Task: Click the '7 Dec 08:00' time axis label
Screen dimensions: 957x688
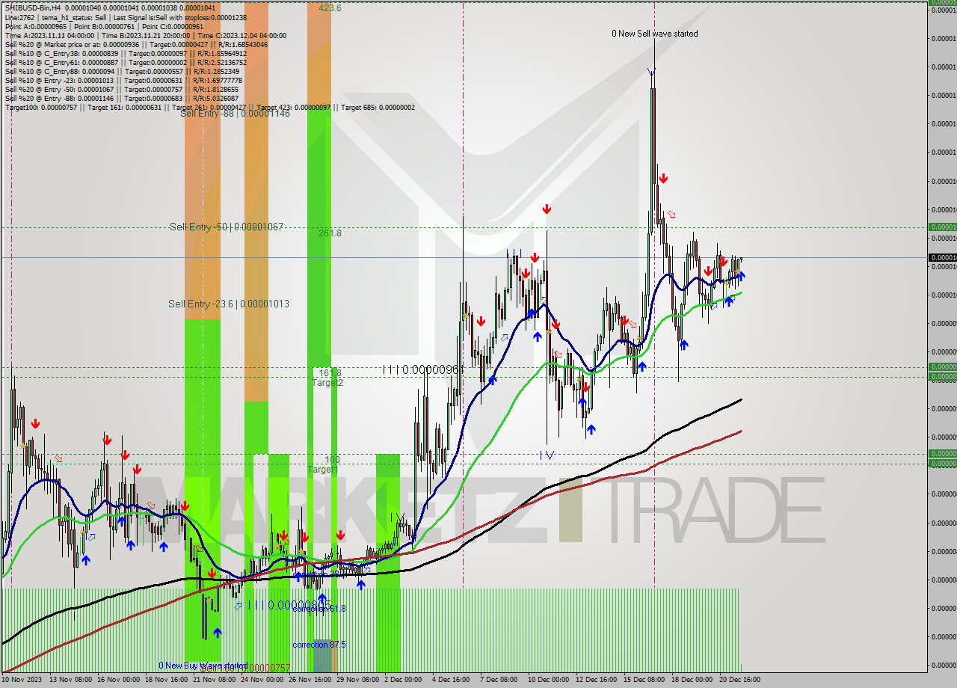Action: [x=499, y=680]
